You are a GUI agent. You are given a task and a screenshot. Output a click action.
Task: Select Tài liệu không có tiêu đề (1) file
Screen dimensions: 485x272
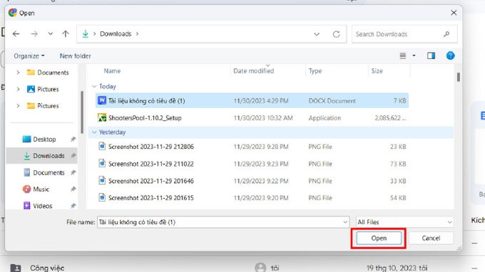[x=252, y=100]
